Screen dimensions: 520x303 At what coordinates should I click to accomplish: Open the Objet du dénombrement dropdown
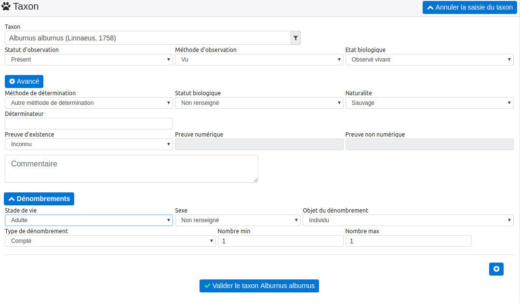408,220
